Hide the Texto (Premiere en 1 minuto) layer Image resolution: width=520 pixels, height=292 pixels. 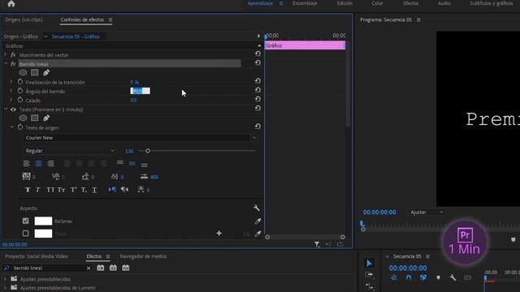tap(13, 109)
